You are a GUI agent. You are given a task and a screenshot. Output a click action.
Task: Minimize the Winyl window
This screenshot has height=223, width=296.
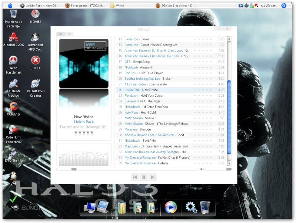click(x=219, y=28)
